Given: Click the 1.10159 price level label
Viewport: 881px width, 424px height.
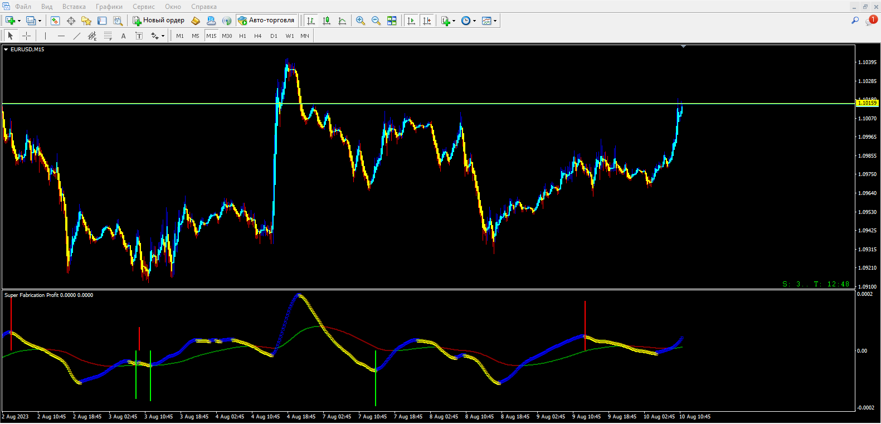Looking at the screenshot, I should click(x=867, y=103).
